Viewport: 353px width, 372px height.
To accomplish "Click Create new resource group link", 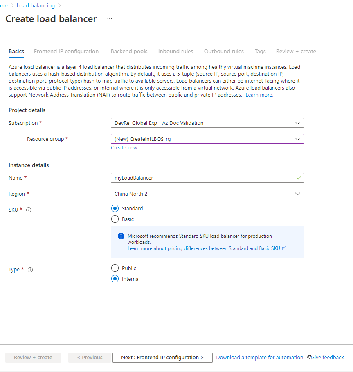I will tap(124, 148).
